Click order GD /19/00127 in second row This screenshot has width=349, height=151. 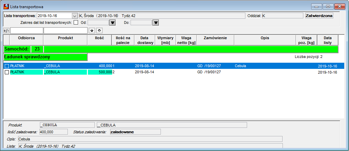209,72
